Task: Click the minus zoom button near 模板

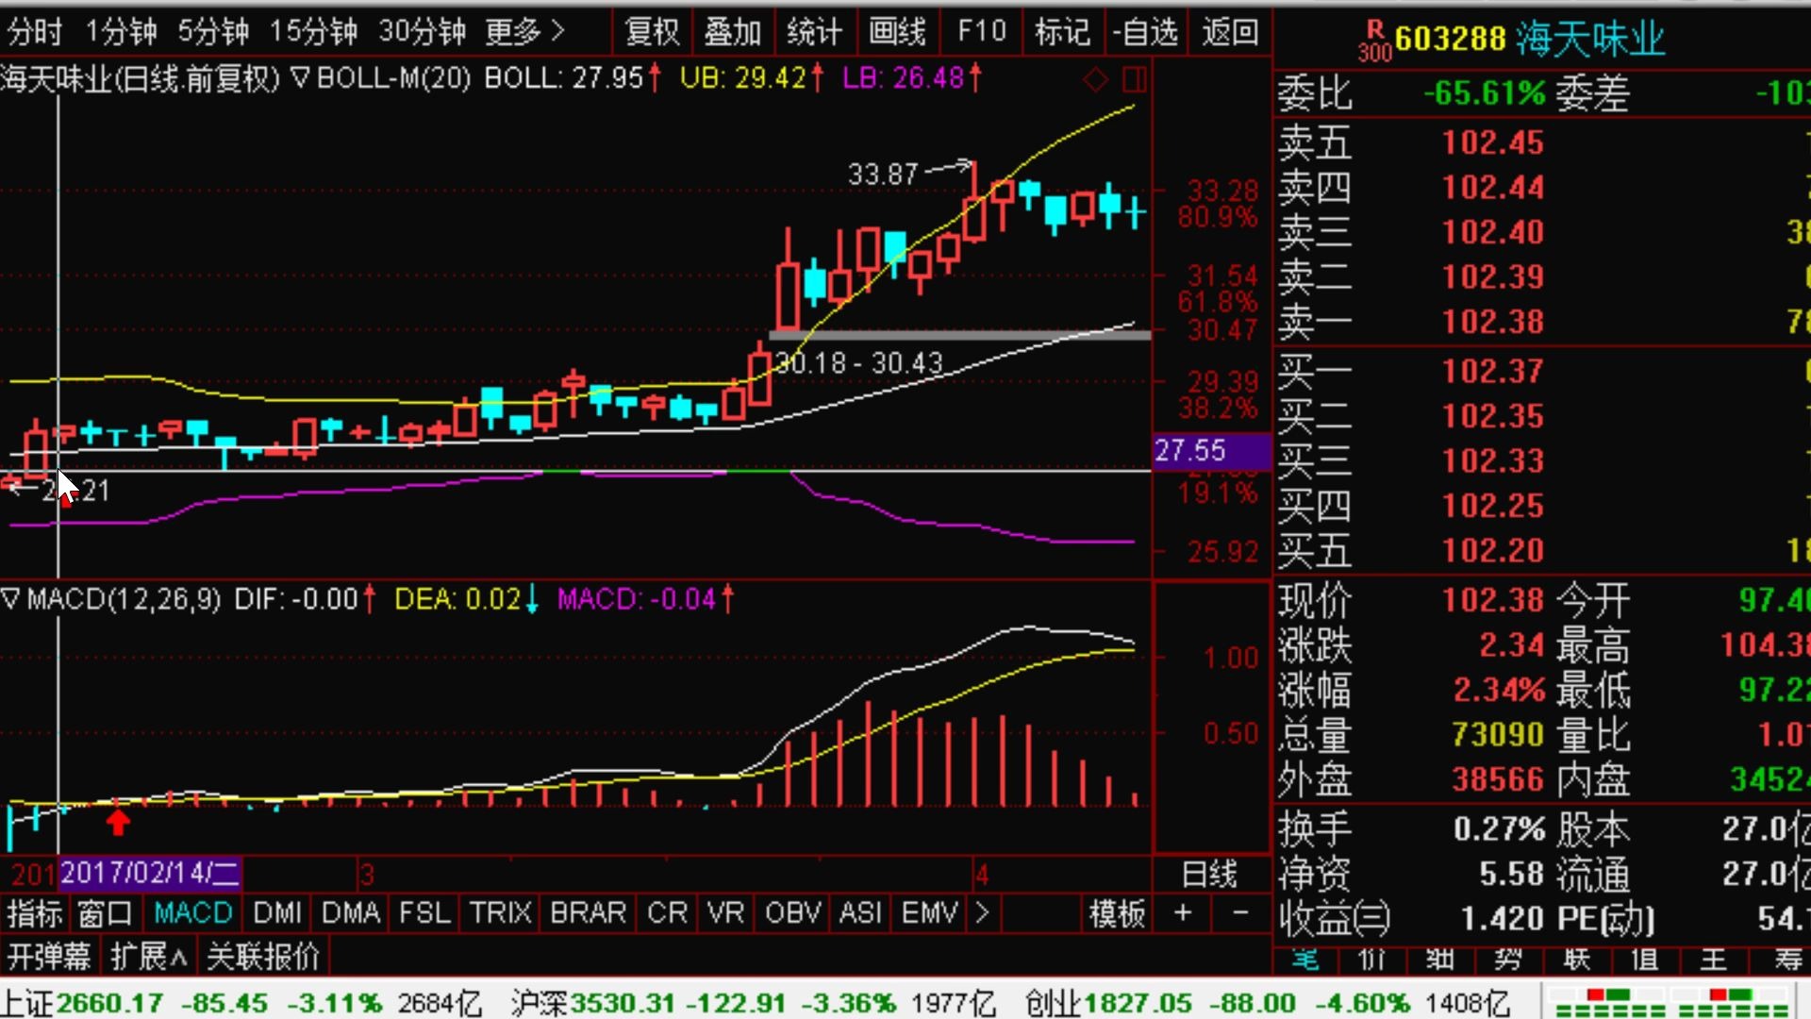Action: pos(1240,912)
